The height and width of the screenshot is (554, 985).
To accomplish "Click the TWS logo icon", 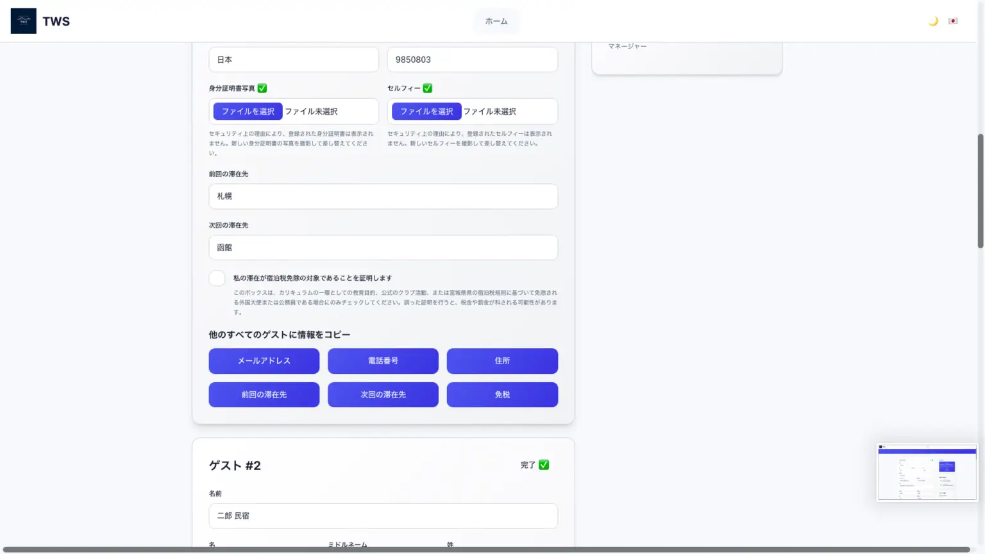I will pos(24,21).
